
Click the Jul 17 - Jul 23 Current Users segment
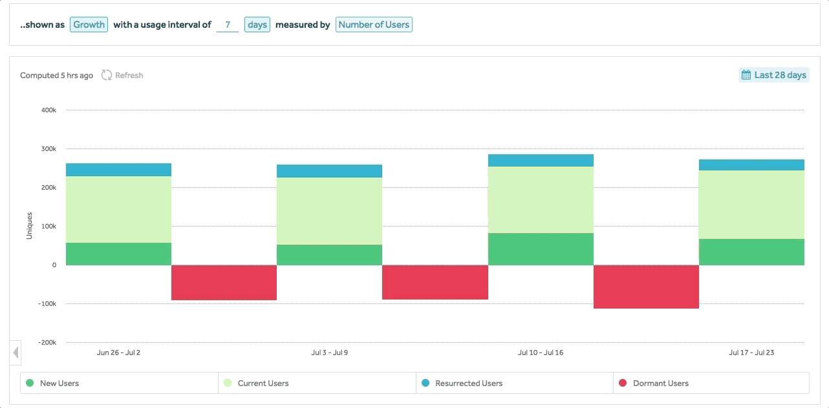pos(751,205)
